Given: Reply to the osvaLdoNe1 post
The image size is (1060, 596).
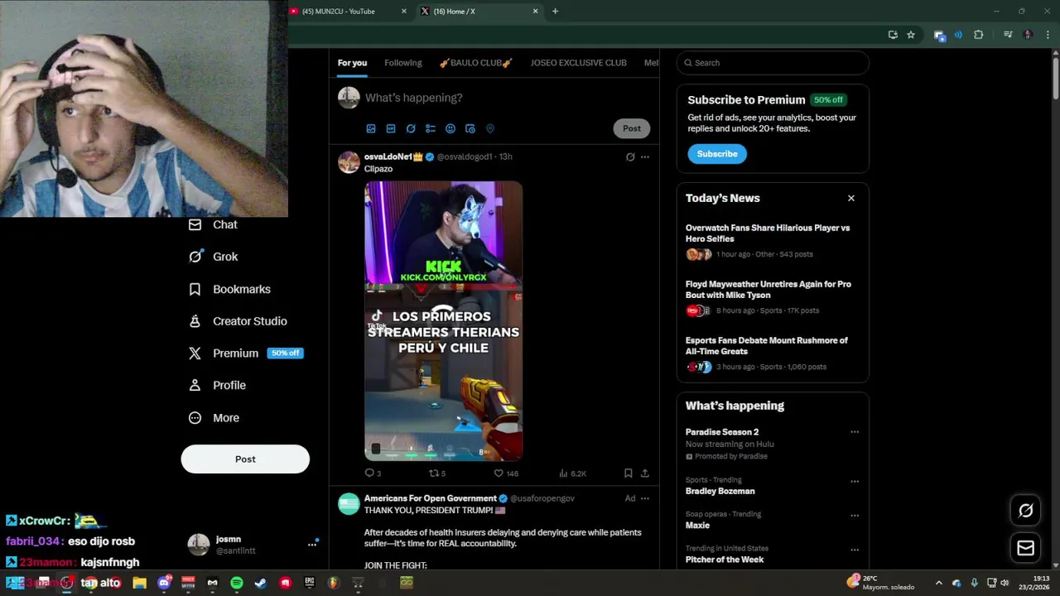Looking at the screenshot, I should (373, 473).
